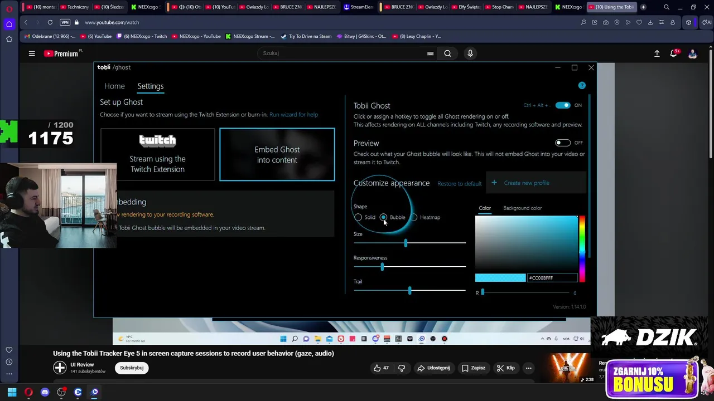714x401 pixels.
Task: Turn on the Preview switch
Action: tap(563, 143)
